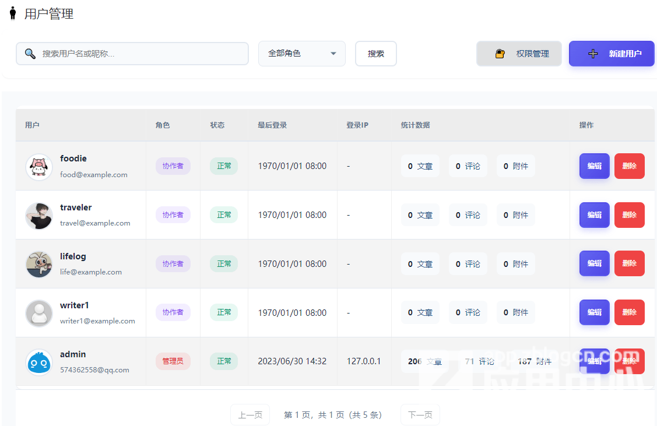Edit the foodie user via 编辑
Image resolution: width=657 pixels, height=426 pixels.
click(x=594, y=166)
